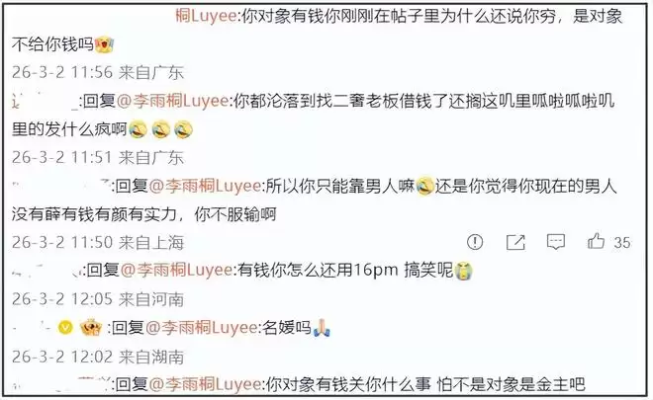Click timestamp 26-3-2 11:50 来自上海

[x=98, y=242]
